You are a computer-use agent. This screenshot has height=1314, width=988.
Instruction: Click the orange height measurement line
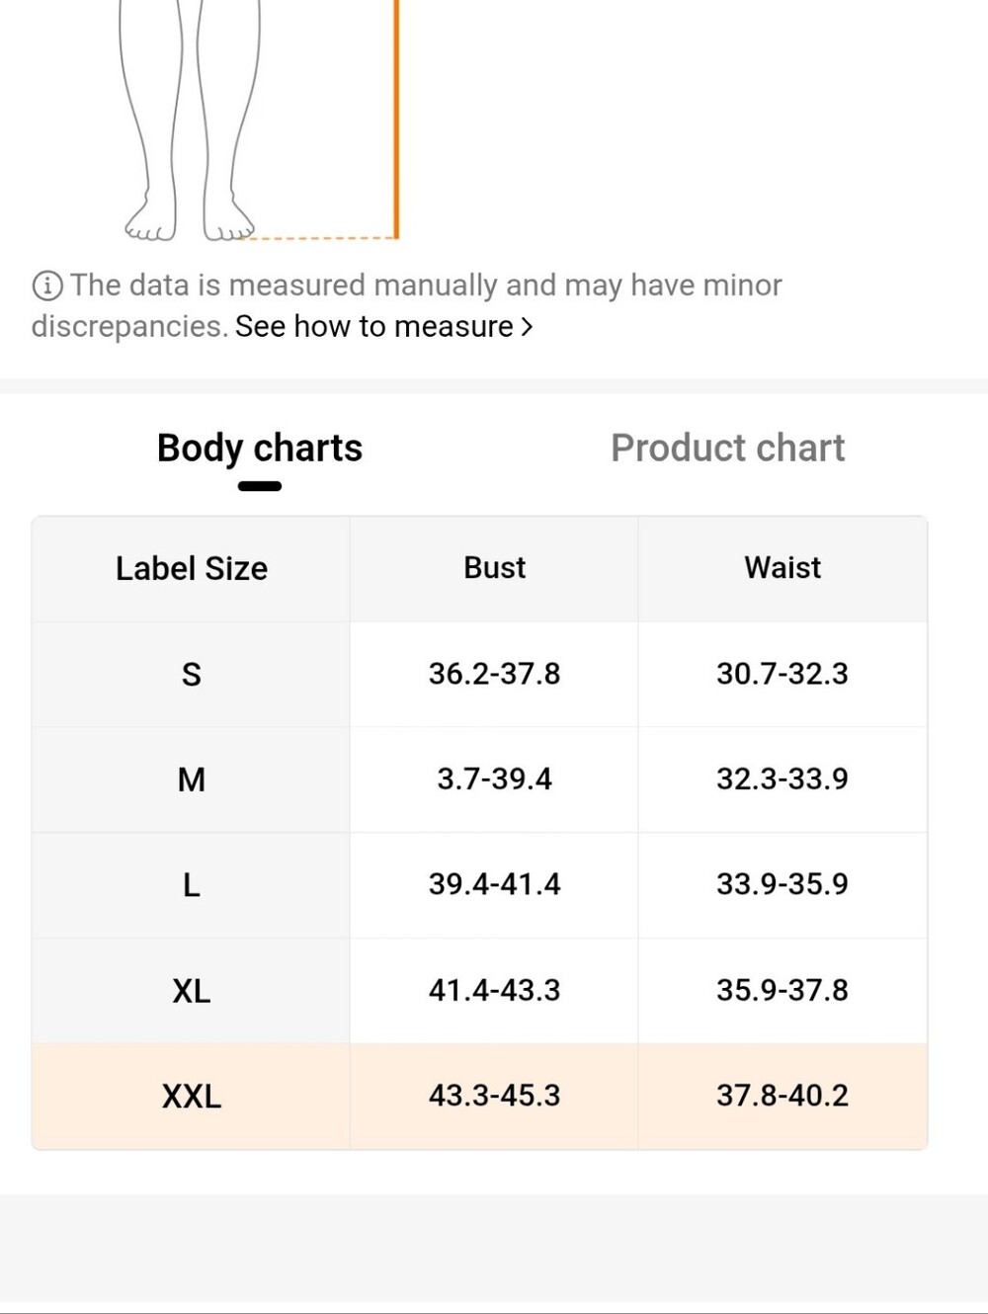(x=396, y=119)
